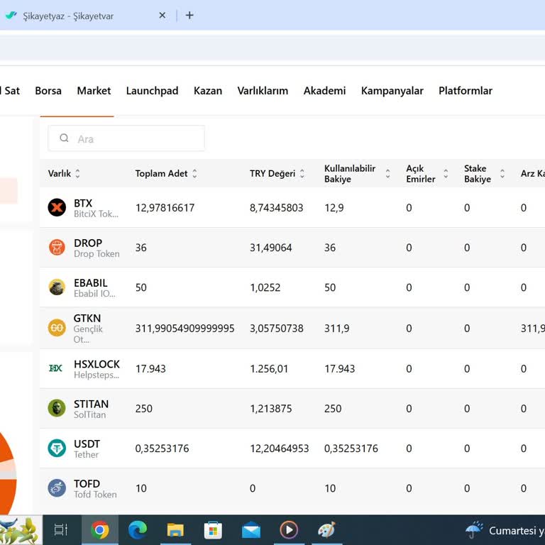Viewport: 545px width, 545px height.
Task: Open the Platformlar menu item
Action: pyautogui.click(x=466, y=91)
